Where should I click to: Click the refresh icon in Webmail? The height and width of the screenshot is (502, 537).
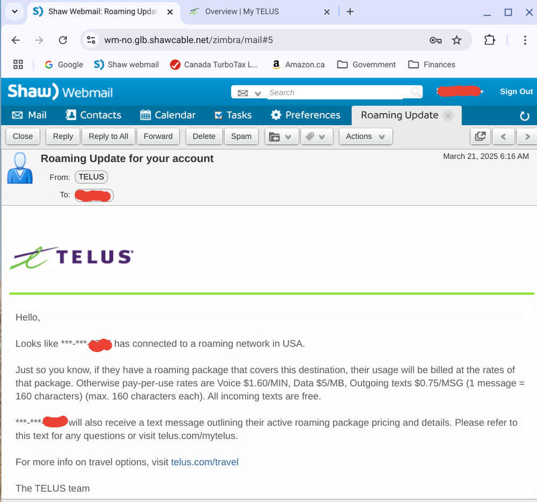pyautogui.click(x=525, y=116)
